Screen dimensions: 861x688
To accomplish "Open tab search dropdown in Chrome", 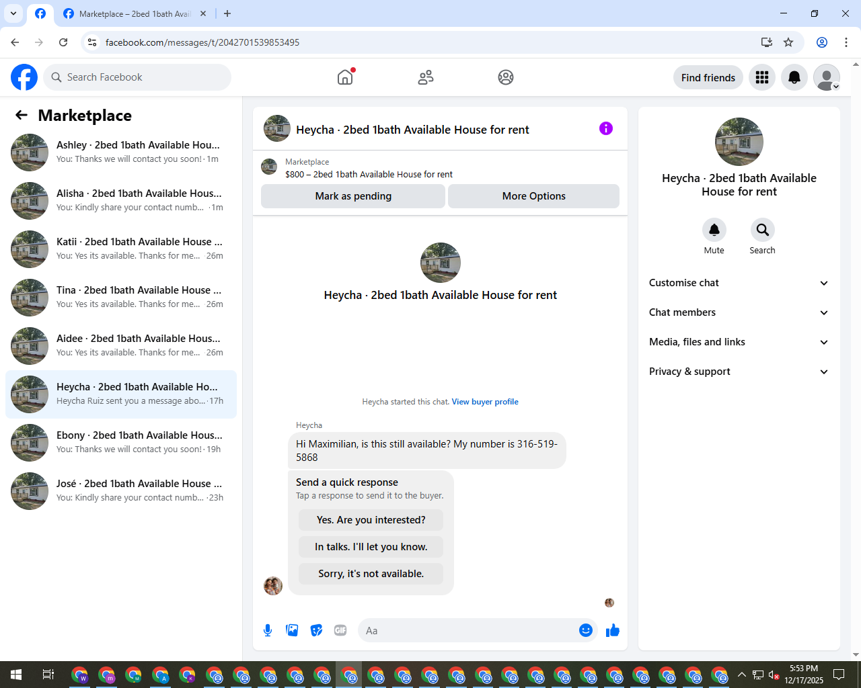I will [x=13, y=13].
